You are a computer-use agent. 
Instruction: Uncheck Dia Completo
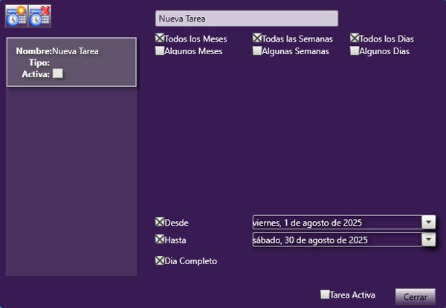tap(160, 261)
